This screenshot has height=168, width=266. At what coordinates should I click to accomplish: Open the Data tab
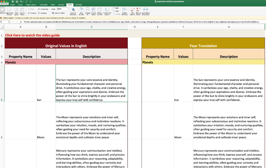pyautogui.click(x=53, y=5)
